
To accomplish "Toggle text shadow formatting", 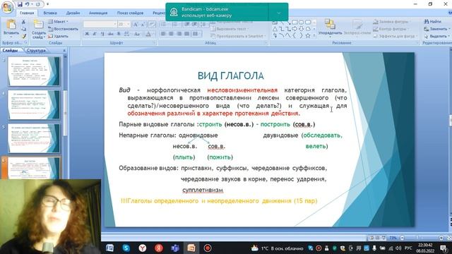I will pos(119,34).
